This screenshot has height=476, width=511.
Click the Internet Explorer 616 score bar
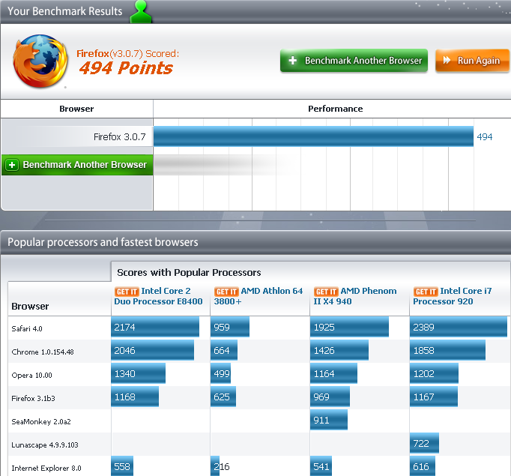[423, 466]
